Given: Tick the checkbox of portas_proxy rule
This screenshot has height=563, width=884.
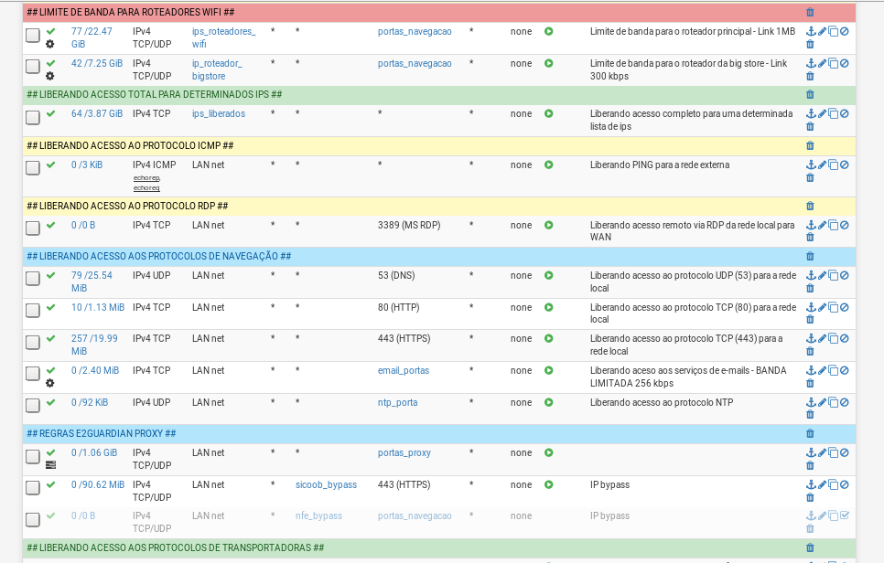Looking at the screenshot, I should point(33,456).
